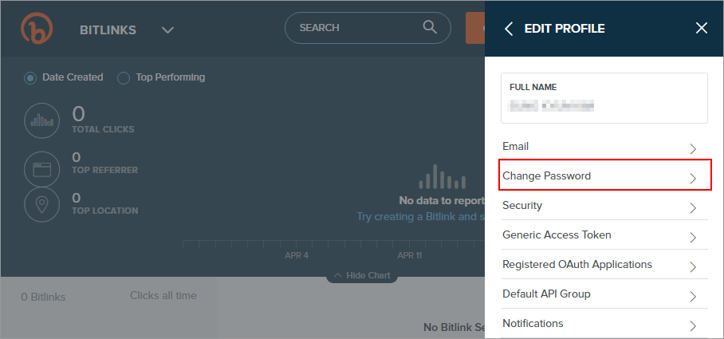The height and width of the screenshot is (339, 724).
Task: Click the "0 Bitlinks" text
Action: pos(43,297)
